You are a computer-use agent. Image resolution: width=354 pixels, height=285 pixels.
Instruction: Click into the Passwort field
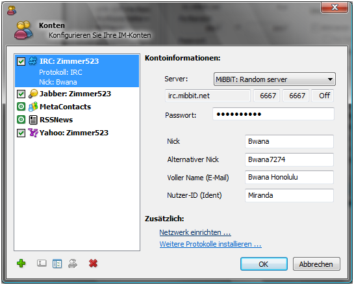[273, 114]
